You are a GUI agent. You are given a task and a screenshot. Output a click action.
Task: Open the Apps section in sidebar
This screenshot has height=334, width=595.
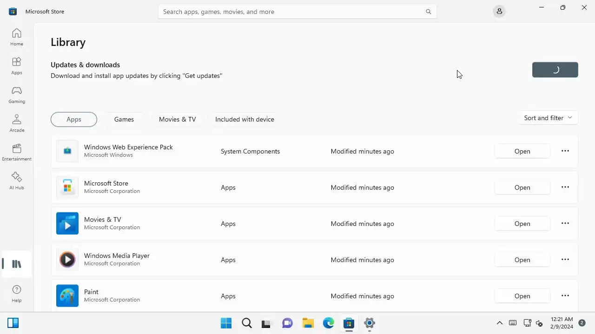(17, 66)
